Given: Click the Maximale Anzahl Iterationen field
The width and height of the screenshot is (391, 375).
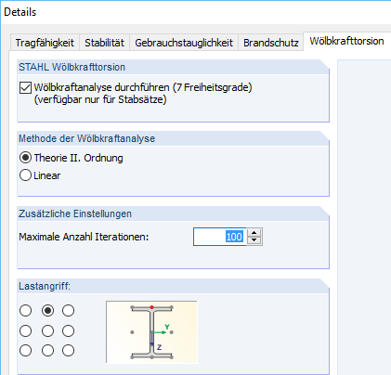Looking at the screenshot, I should point(219,237).
